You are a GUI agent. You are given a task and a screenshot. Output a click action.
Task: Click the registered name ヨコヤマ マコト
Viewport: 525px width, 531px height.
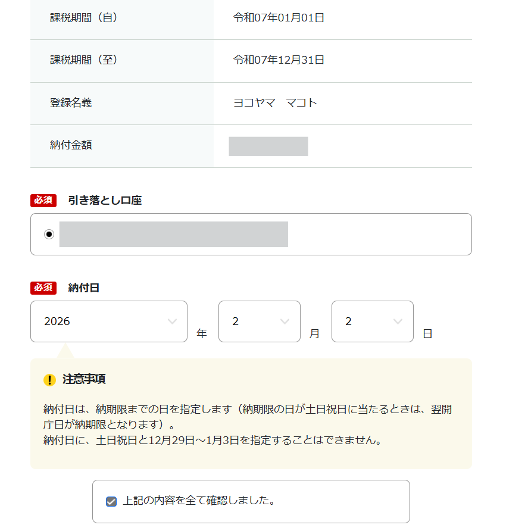[x=275, y=103]
